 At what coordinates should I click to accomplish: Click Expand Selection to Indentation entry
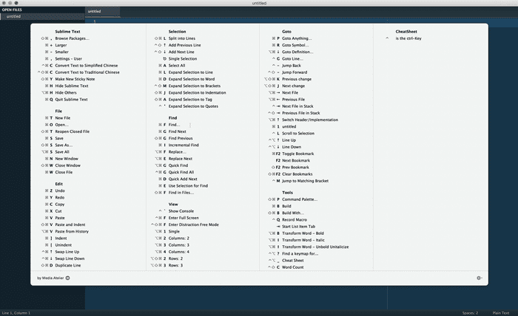[x=198, y=92]
